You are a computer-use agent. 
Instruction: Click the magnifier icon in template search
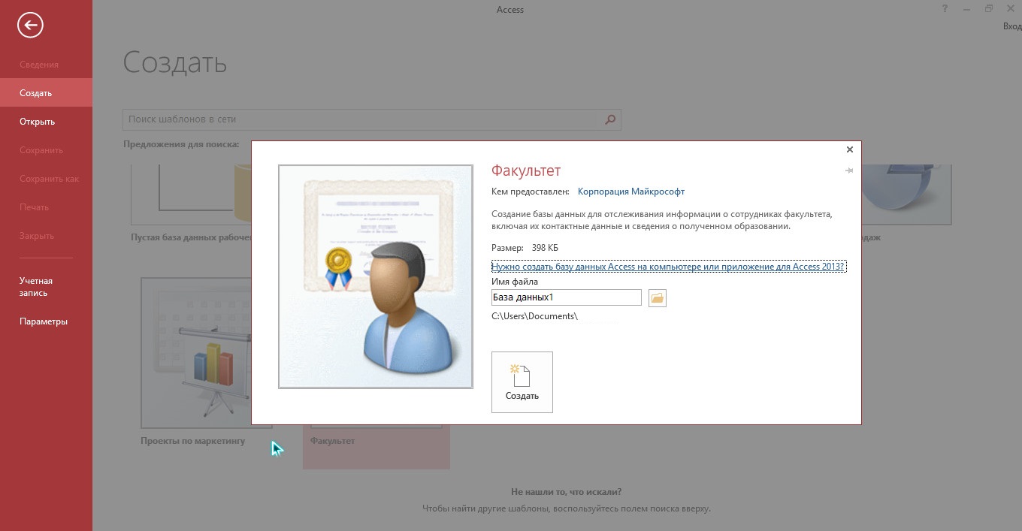pos(610,119)
